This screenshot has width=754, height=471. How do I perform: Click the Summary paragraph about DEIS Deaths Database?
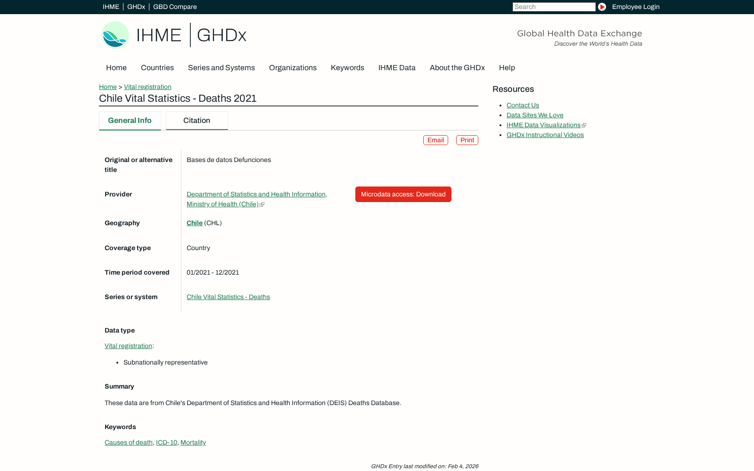pos(253,403)
